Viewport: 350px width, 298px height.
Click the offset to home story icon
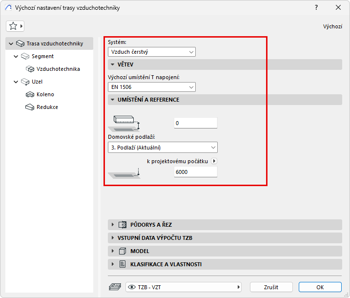click(x=124, y=123)
